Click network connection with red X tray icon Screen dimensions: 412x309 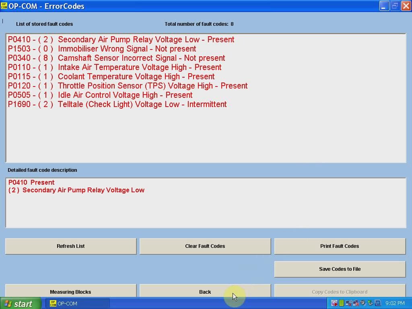356,303
